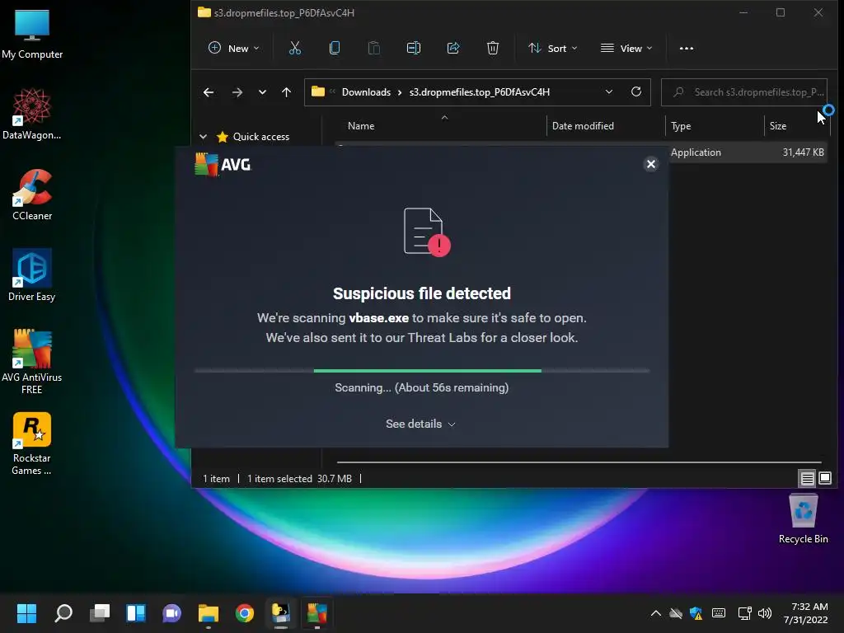
Task: Click the Windows Security tray icon
Action: click(x=696, y=613)
